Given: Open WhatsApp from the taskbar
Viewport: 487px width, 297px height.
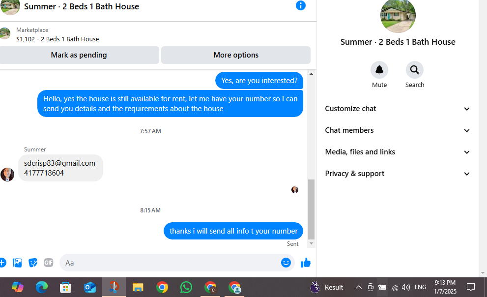Looking at the screenshot, I should tap(186, 287).
